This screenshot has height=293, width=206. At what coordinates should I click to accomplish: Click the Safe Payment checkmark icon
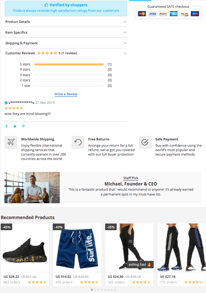tap(145, 142)
